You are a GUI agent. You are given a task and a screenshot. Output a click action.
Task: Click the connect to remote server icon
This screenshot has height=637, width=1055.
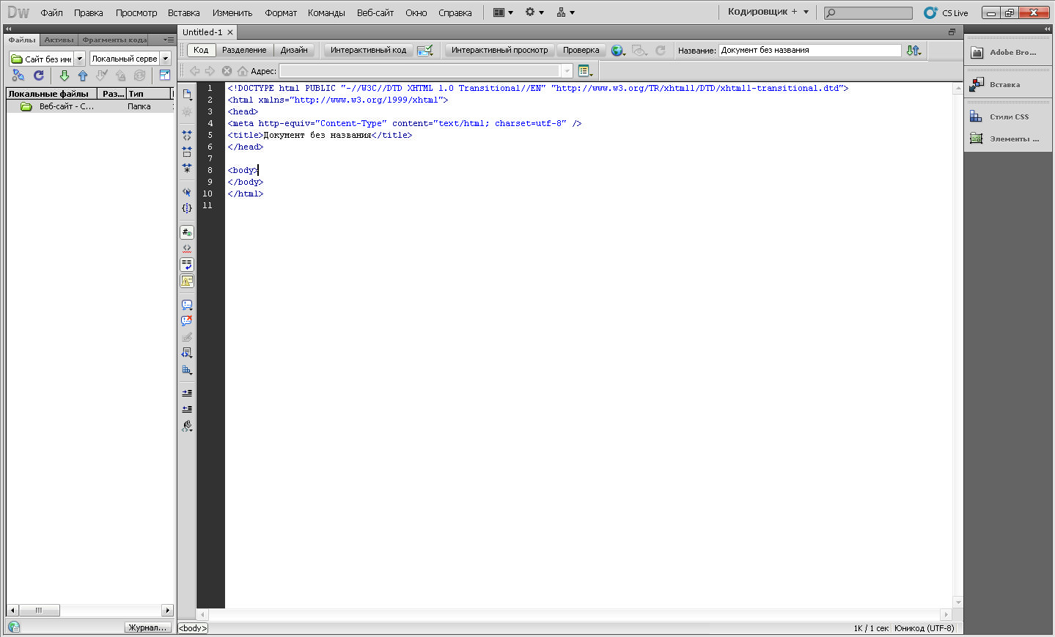click(18, 76)
